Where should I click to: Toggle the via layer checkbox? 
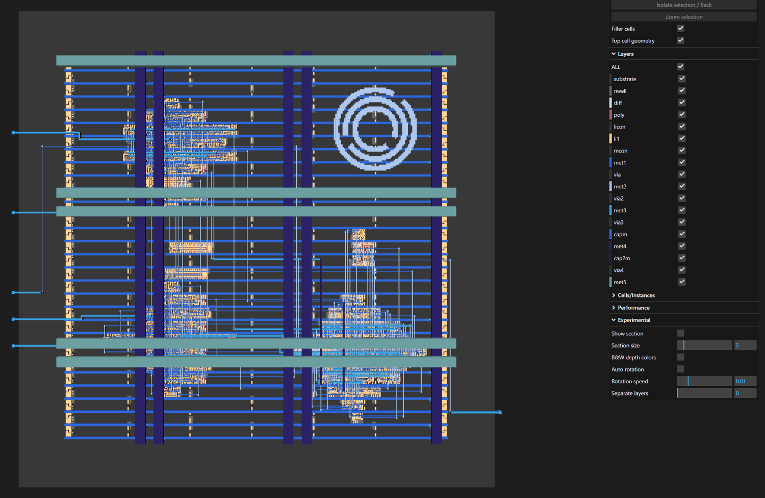(682, 175)
